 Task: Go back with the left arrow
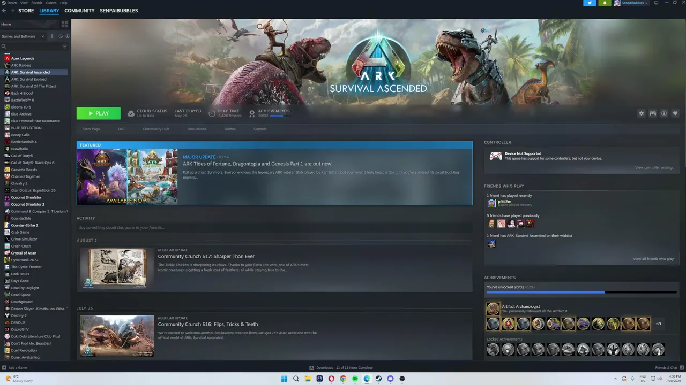[x=4, y=11]
